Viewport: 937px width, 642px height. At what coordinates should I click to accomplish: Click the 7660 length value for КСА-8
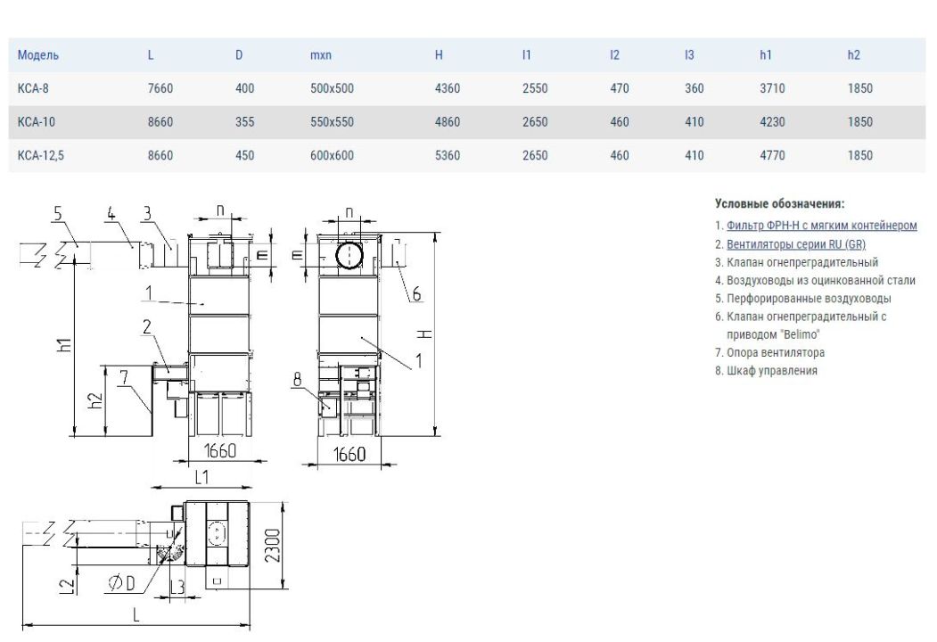click(x=160, y=88)
